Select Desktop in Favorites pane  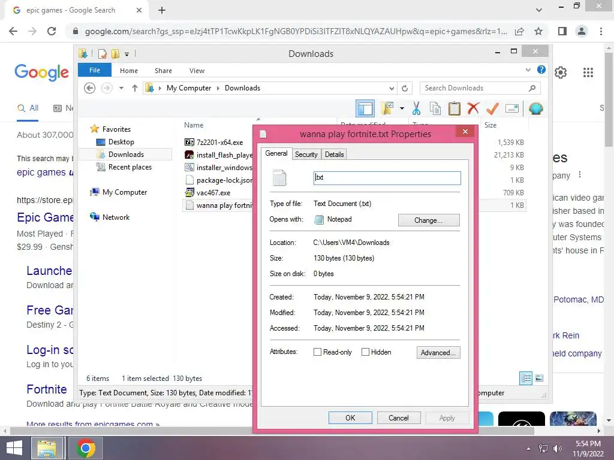tap(121, 141)
